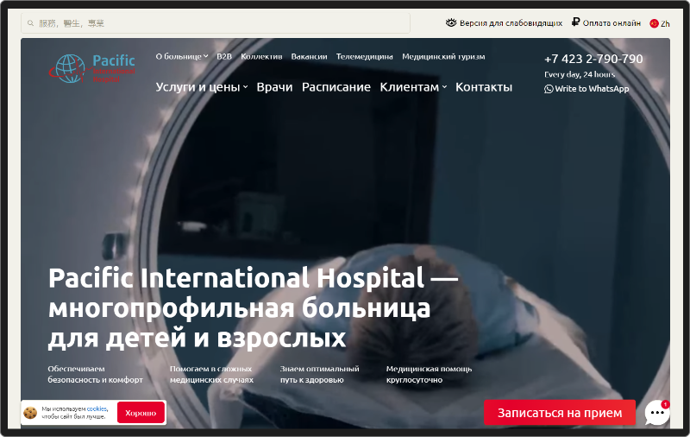Viewport: 690px width, 437px height.
Task: Open the Контакты page
Action: (x=484, y=87)
